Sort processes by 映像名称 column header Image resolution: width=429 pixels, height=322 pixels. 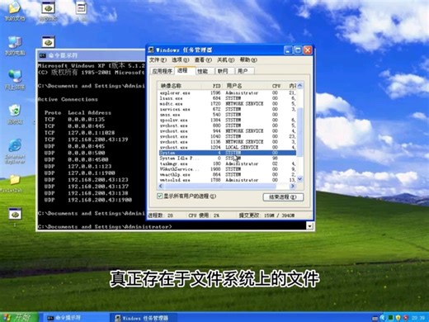pos(179,86)
